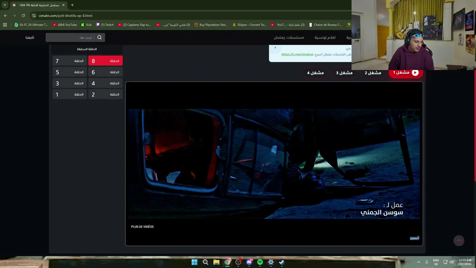
Task: Open Windows Start menu
Action: point(194,262)
